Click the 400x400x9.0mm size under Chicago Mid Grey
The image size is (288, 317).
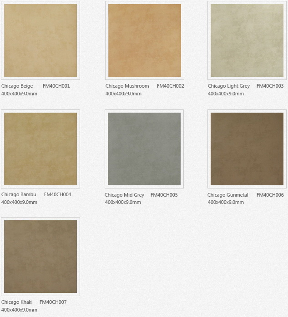tap(123, 202)
